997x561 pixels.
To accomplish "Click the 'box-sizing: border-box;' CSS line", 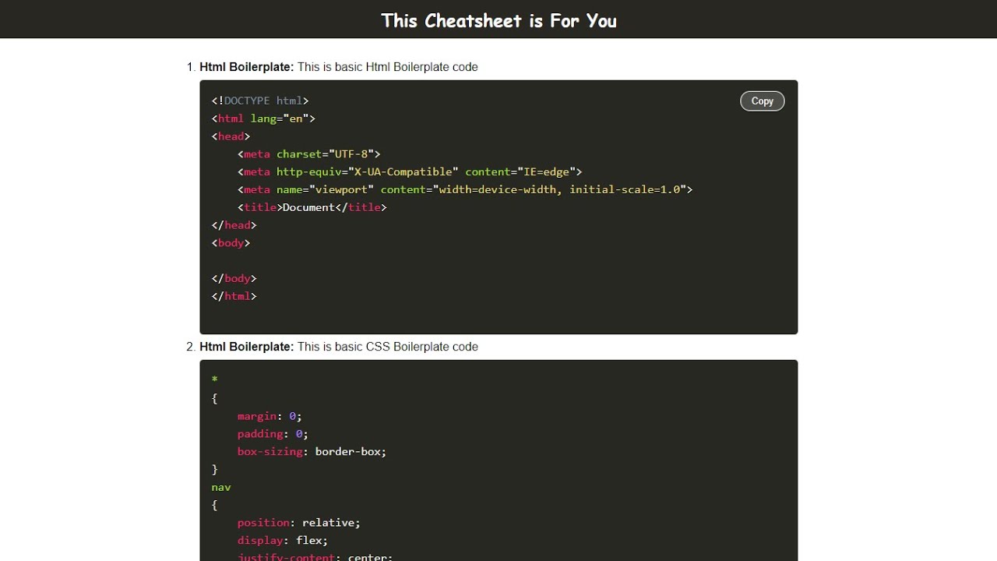I will (312, 452).
